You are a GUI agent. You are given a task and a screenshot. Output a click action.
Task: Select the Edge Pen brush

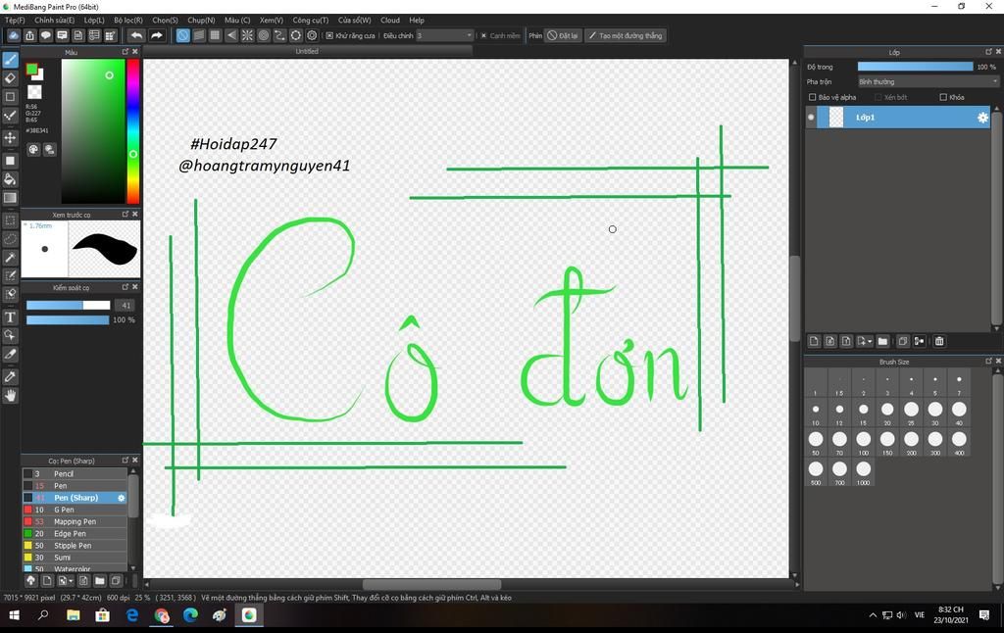75,534
